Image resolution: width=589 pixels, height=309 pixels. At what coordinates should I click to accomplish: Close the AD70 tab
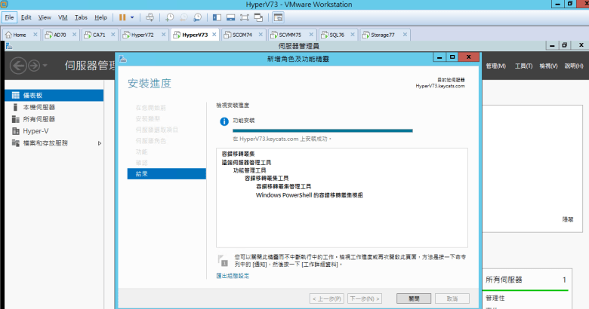click(74, 35)
